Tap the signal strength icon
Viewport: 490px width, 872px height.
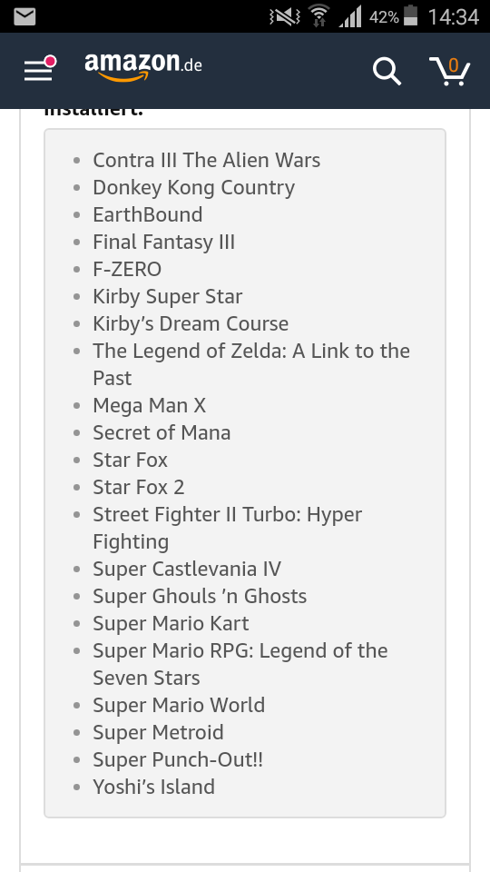click(x=349, y=16)
